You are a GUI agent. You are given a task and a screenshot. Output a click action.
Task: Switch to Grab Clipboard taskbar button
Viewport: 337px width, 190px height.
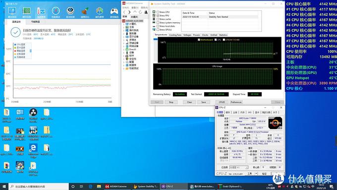coord(230,187)
